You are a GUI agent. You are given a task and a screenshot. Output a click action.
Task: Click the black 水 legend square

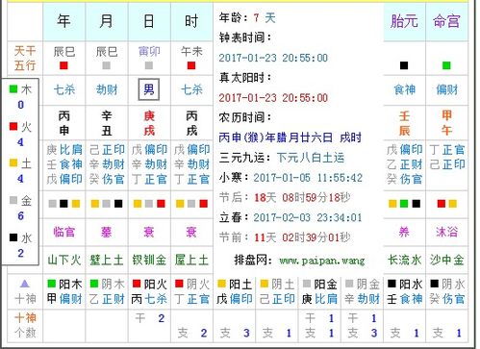point(13,237)
